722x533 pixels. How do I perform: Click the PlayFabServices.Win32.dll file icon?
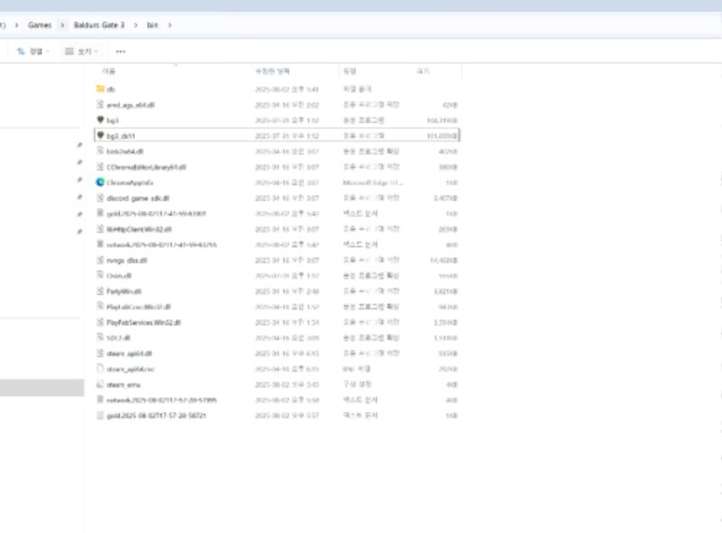(100, 322)
